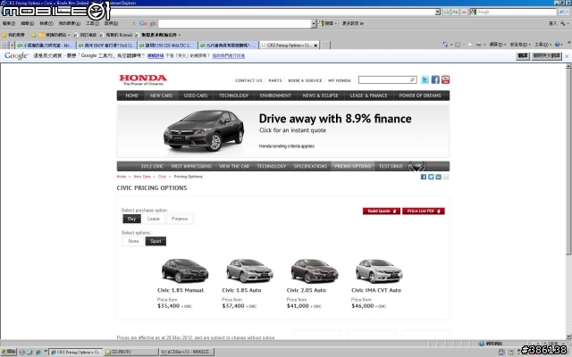Screen dimensions: 572x357
Task: Focus the Google toolbar search field
Action: pos(234,24)
